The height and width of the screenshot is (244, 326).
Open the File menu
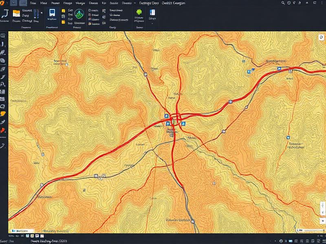32,3
